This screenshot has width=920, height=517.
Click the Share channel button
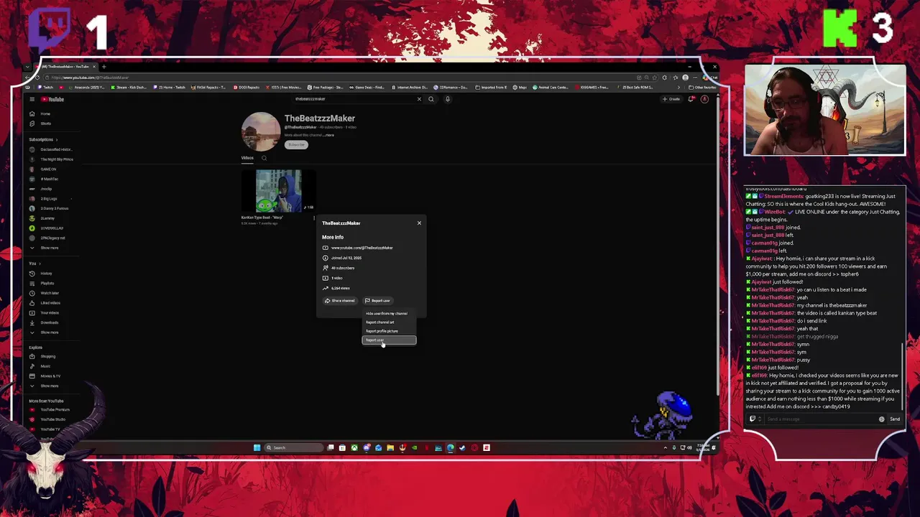pyautogui.click(x=339, y=301)
